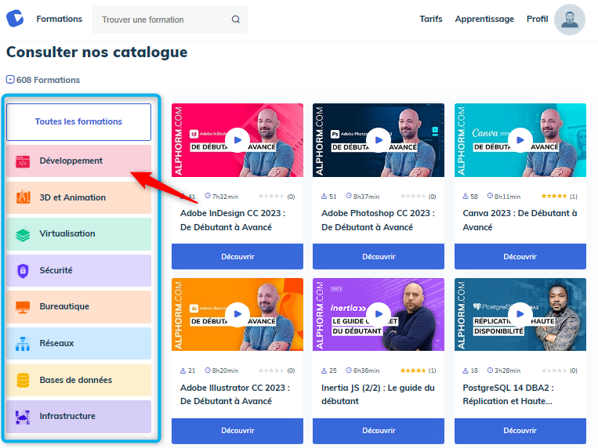Viewport: 598px width, 448px height.
Task: Play the Canva 2023 video preview
Action: [520, 140]
